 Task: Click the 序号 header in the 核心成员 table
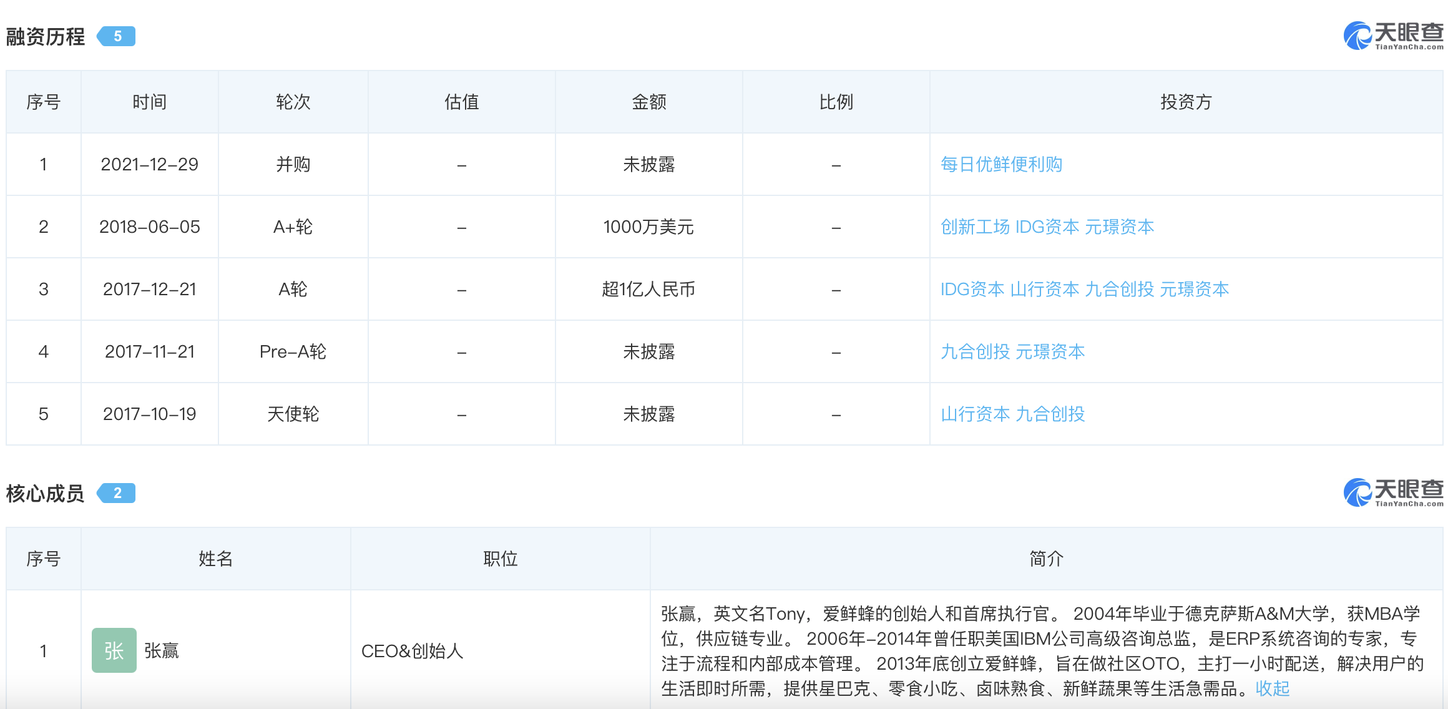[x=44, y=559]
